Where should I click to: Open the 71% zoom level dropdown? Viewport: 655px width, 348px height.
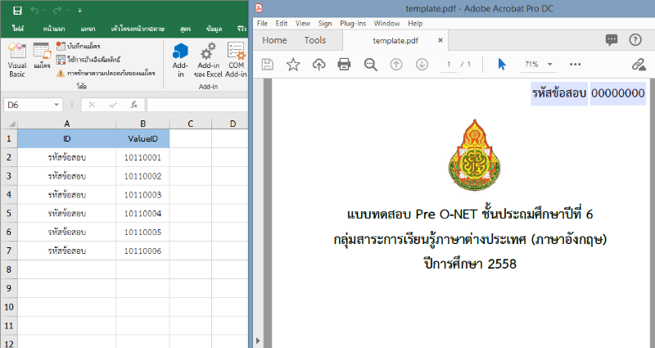pos(550,64)
